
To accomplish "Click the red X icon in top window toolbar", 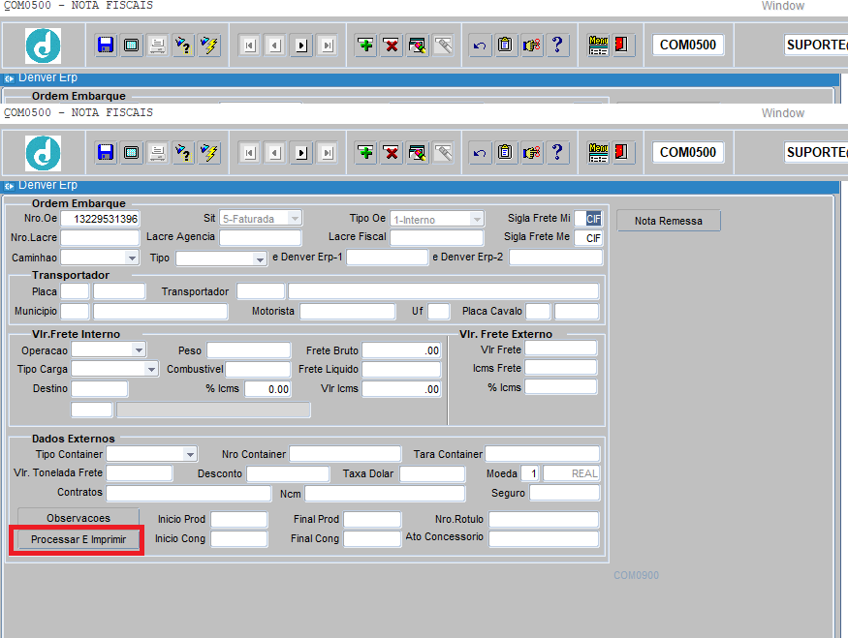I will 392,45.
